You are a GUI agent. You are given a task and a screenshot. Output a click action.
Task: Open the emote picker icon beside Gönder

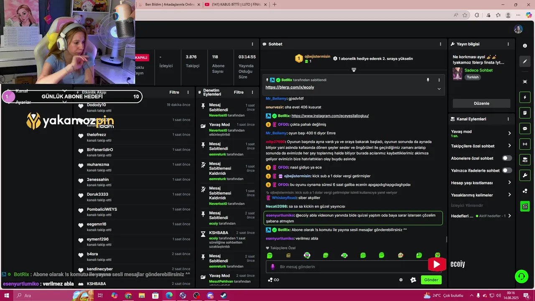413,280
